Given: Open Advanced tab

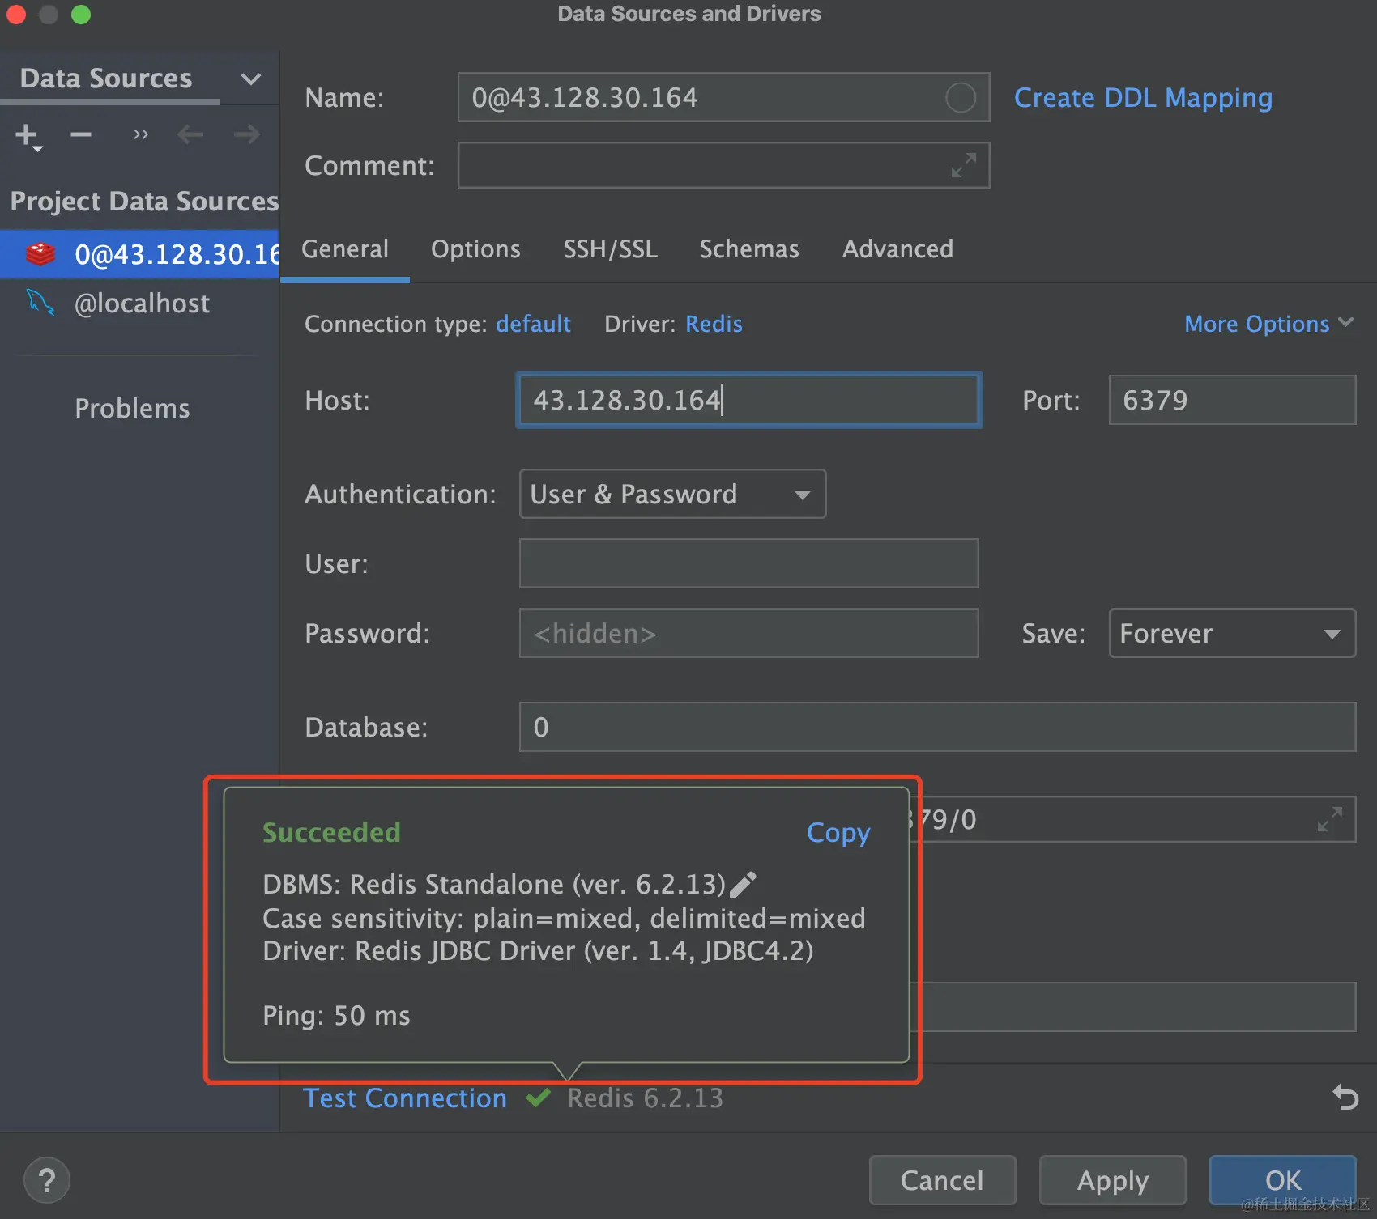Looking at the screenshot, I should pyautogui.click(x=897, y=249).
